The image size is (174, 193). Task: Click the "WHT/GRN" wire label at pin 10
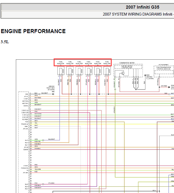pyautogui.click(x=38, y=114)
